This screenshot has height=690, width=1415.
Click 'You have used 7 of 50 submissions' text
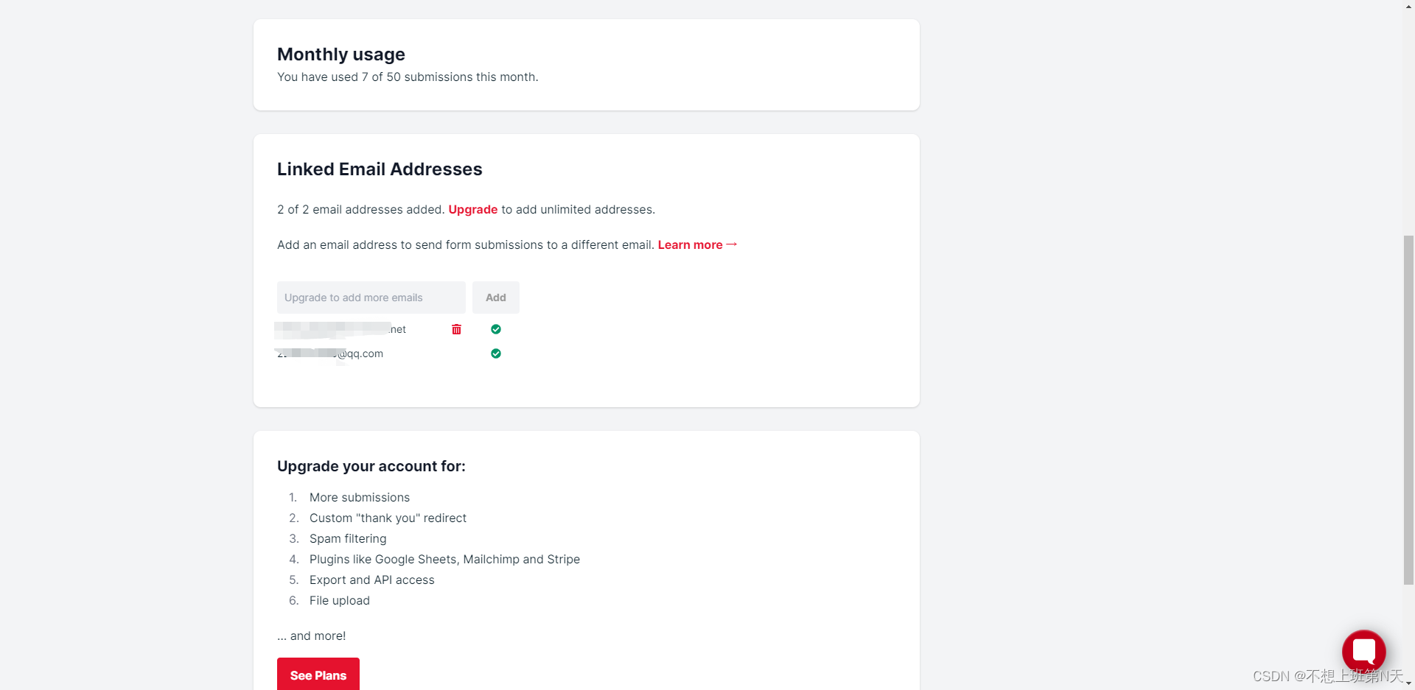tap(408, 77)
